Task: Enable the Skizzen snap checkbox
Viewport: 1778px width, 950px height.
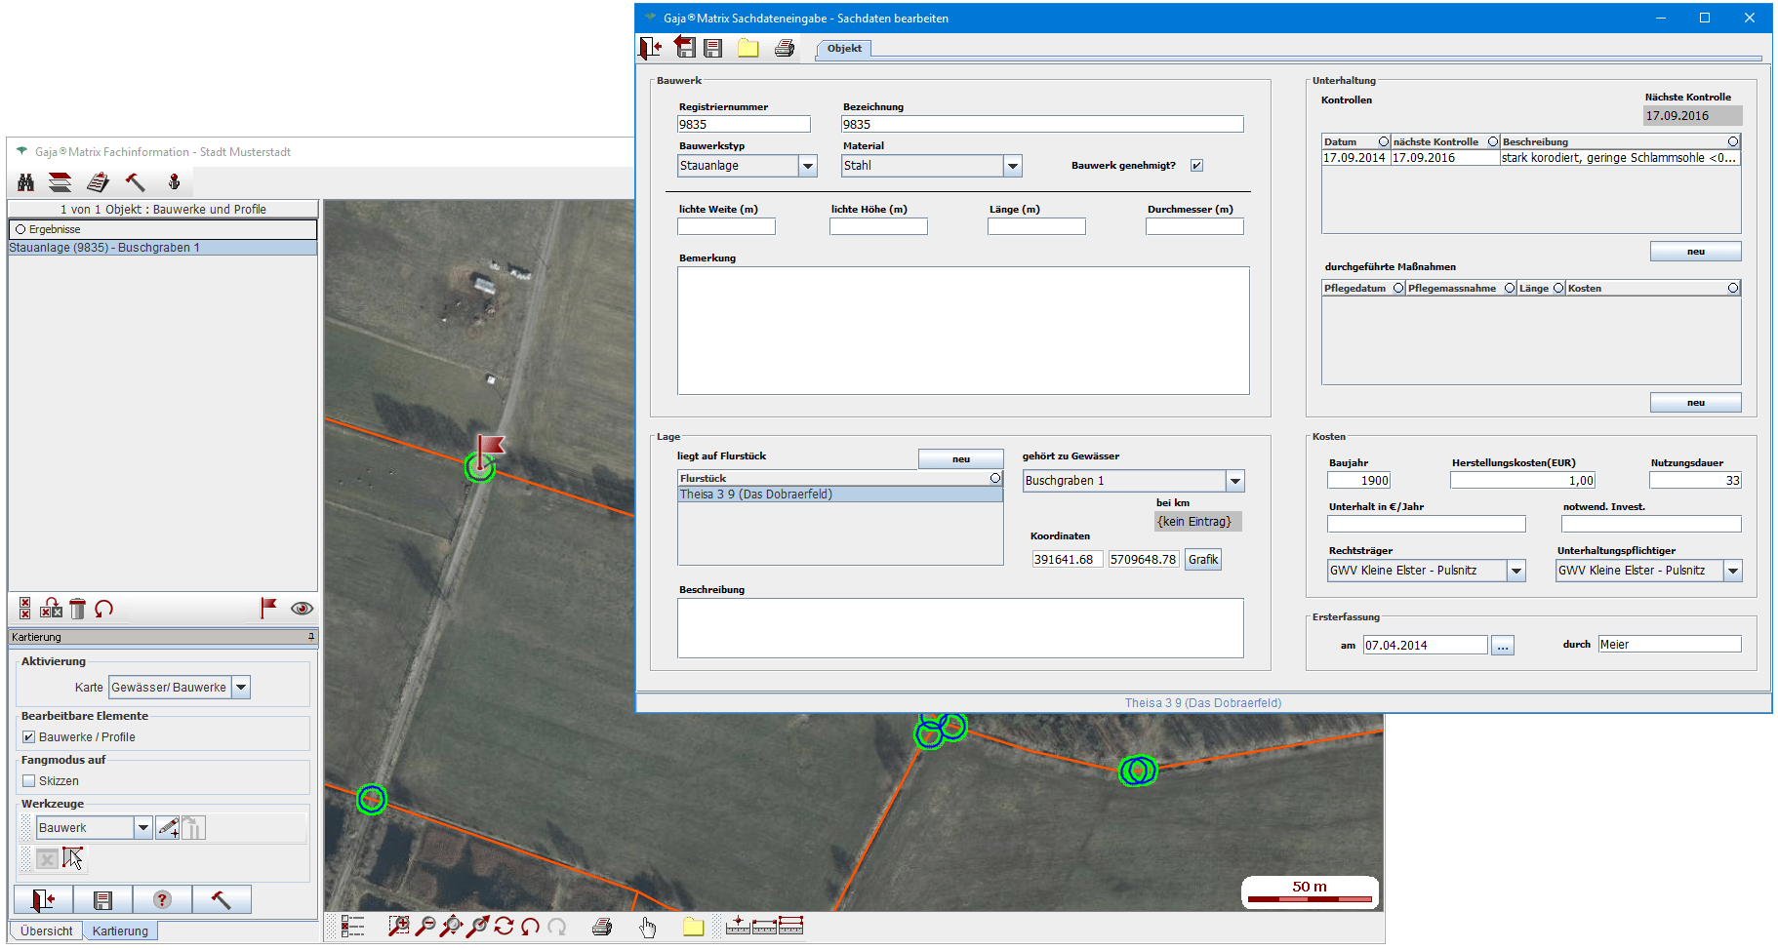Action: coord(29,781)
